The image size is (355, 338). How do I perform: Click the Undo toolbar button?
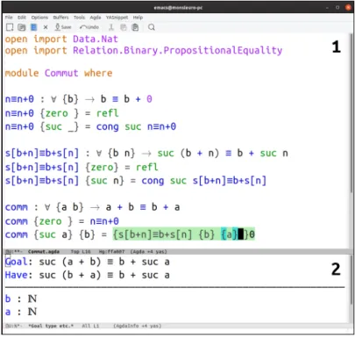point(89,27)
